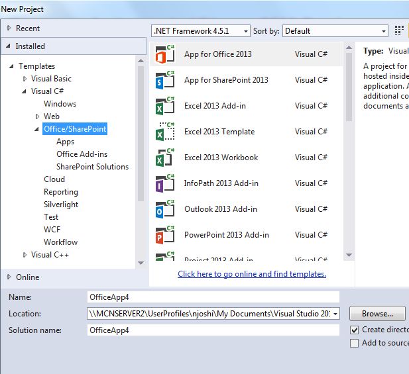Image resolution: width=409 pixels, height=374 pixels.
Task: Select the Test category
Action: click(51, 217)
